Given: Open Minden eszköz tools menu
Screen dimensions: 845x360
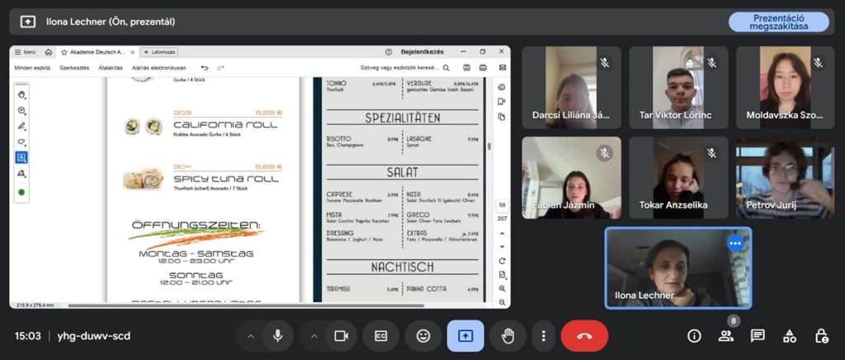Looking at the screenshot, I should [33, 68].
